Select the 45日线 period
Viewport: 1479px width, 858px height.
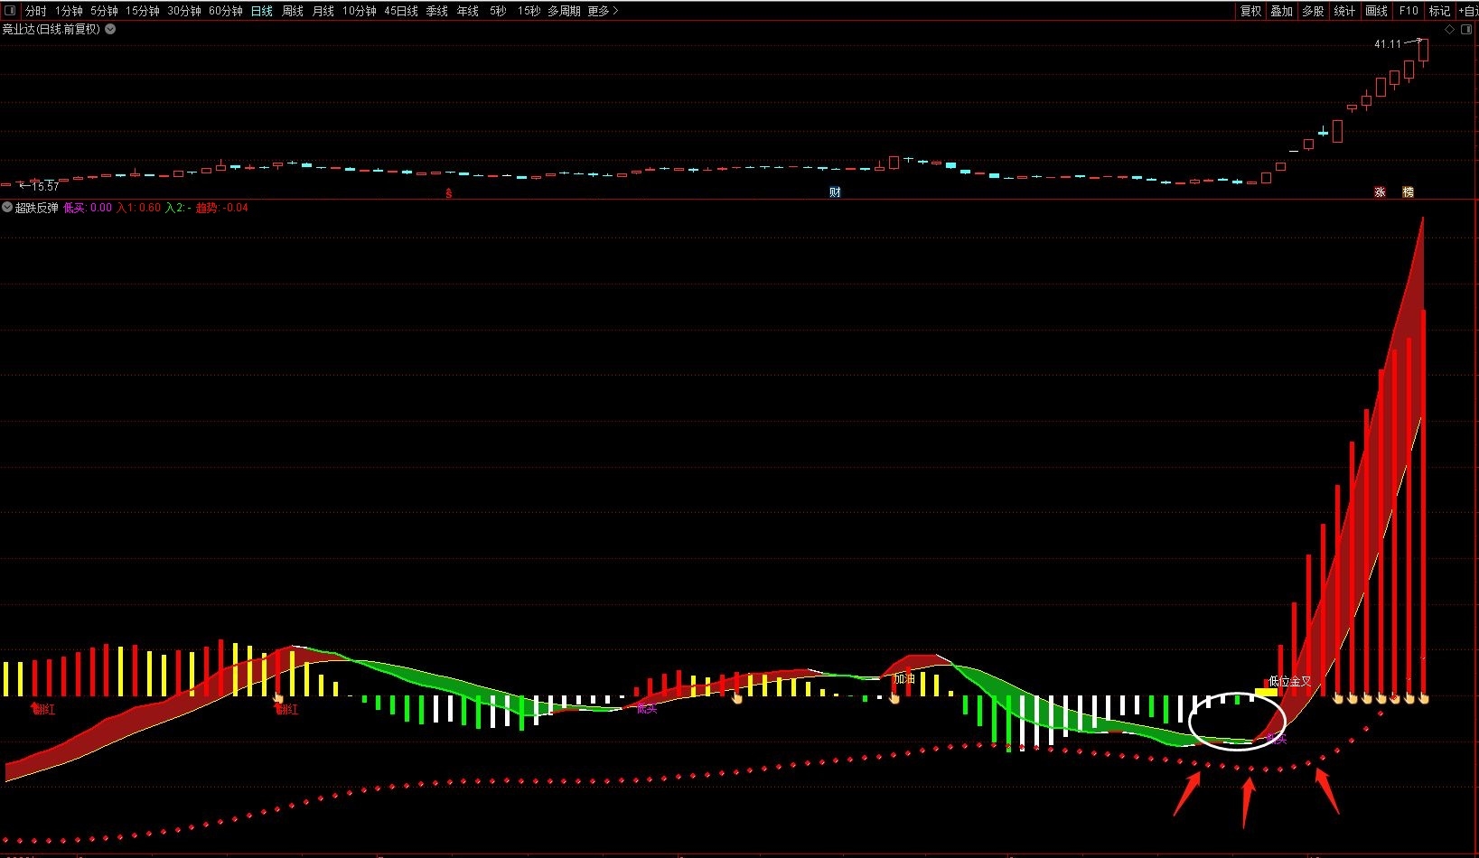pyautogui.click(x=401, y=11)
